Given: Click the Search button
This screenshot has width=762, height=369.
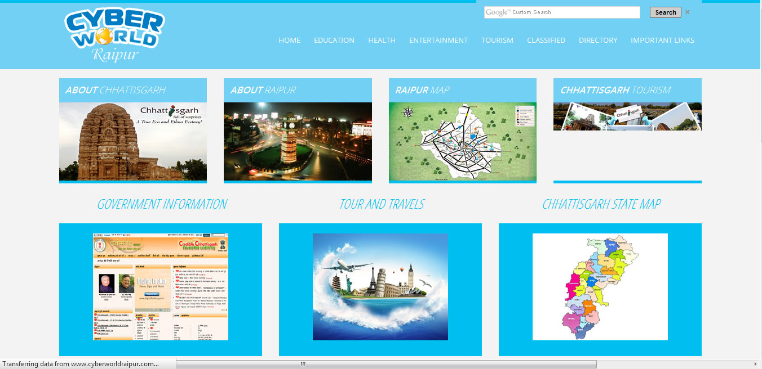Looking at the screenshot, I should (665, 12).
